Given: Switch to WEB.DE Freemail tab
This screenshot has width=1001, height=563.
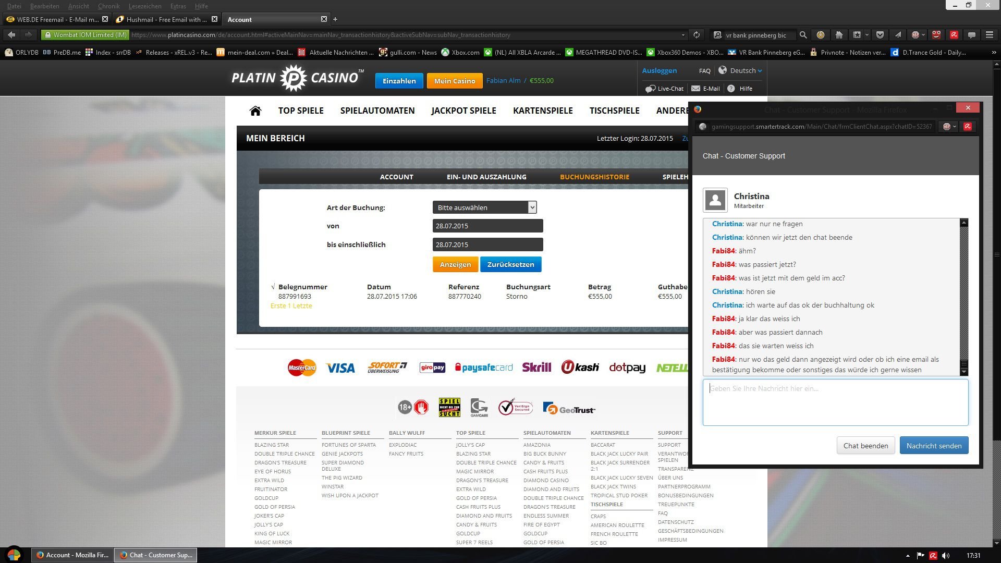Looking at the screenshot, I should (56, 19).
